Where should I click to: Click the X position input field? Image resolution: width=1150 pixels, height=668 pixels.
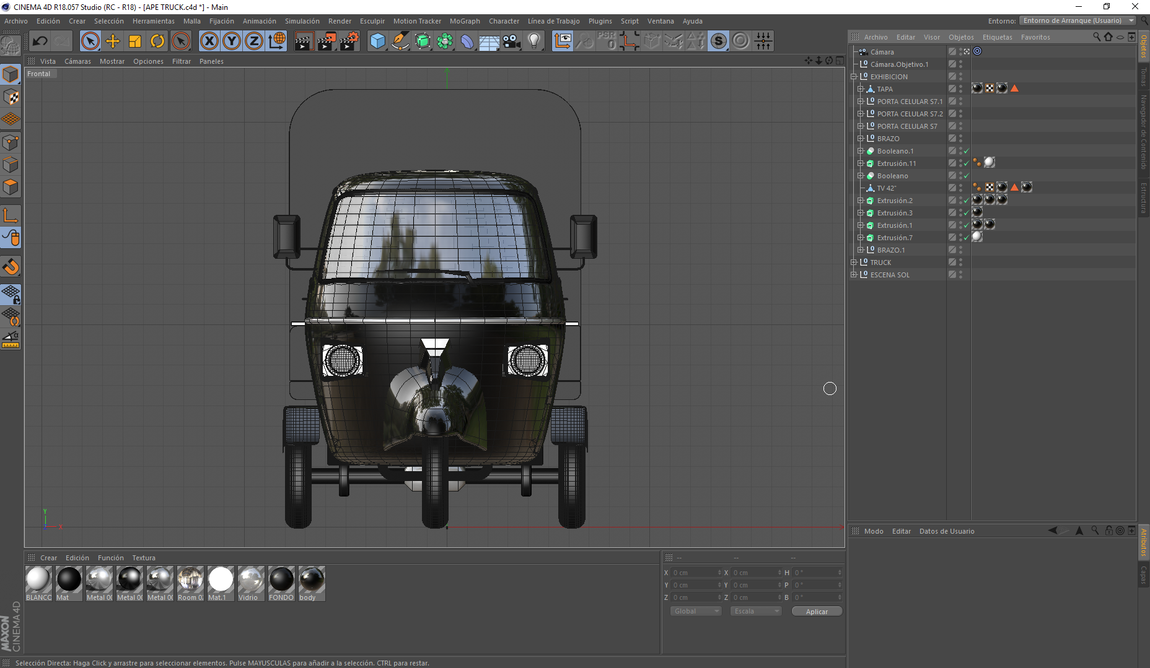tap(694, 573)
